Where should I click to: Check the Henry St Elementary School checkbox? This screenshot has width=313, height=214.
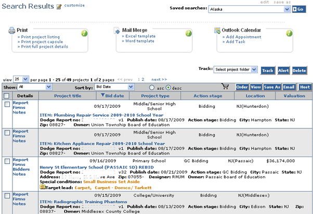point(7,161)
